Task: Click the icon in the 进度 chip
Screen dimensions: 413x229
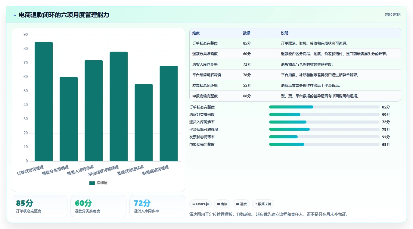Action: click(238, 204)
